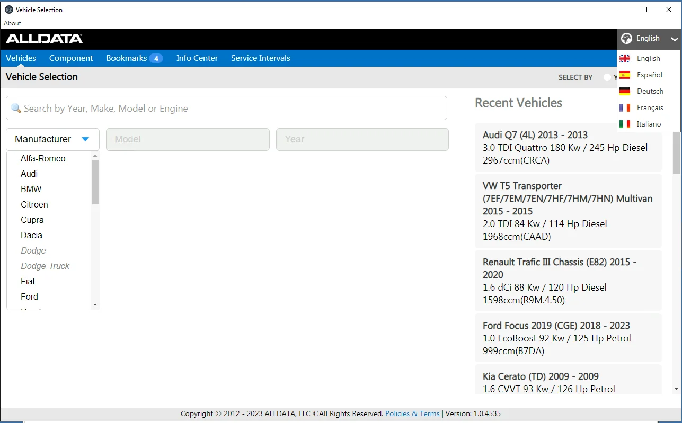
Task: Switch to the Service Intervals tab
Action: tap(261, 58)
